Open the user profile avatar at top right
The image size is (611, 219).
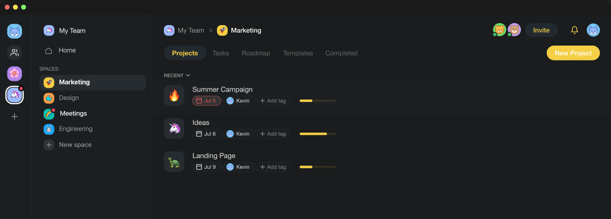(593, 30)
